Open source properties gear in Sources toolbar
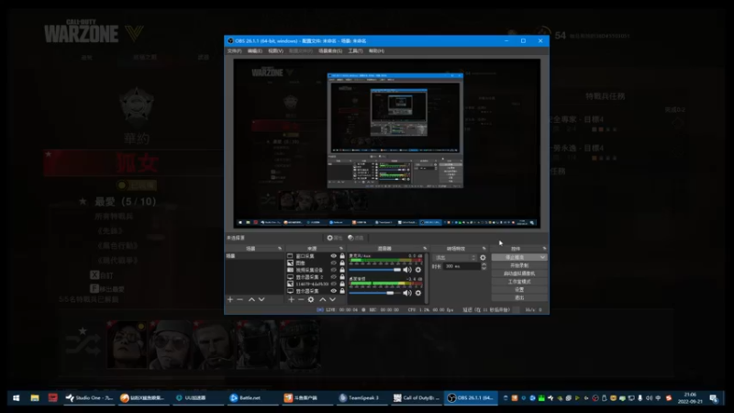This screenshot has width=734, height=413. point(311,300)
